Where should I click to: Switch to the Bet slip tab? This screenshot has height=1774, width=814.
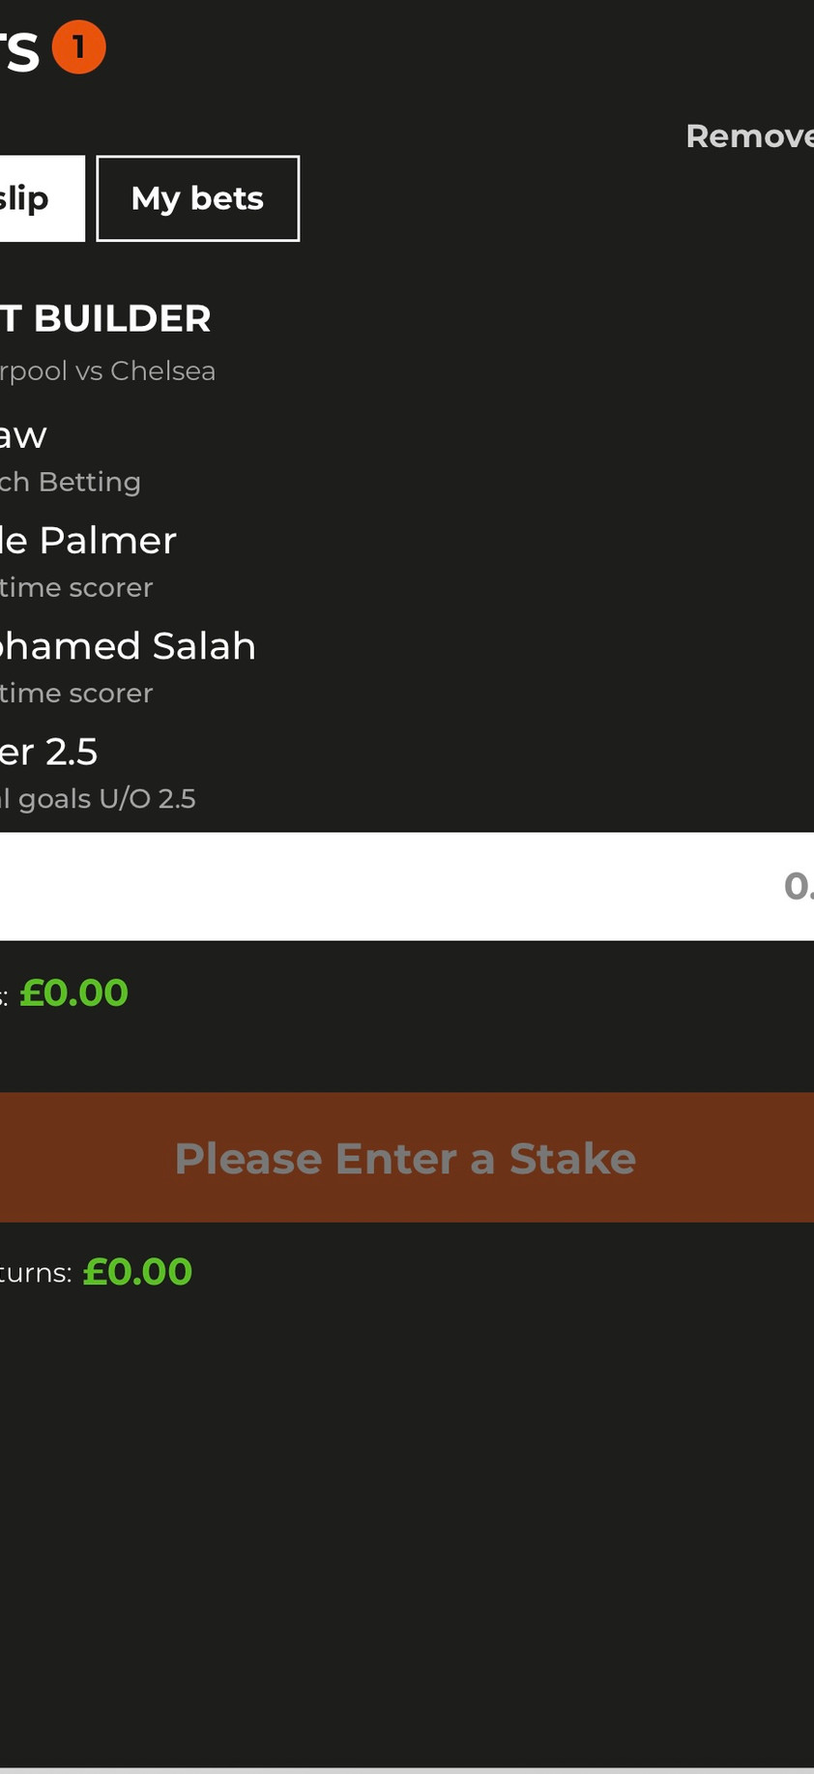(39, 198)
